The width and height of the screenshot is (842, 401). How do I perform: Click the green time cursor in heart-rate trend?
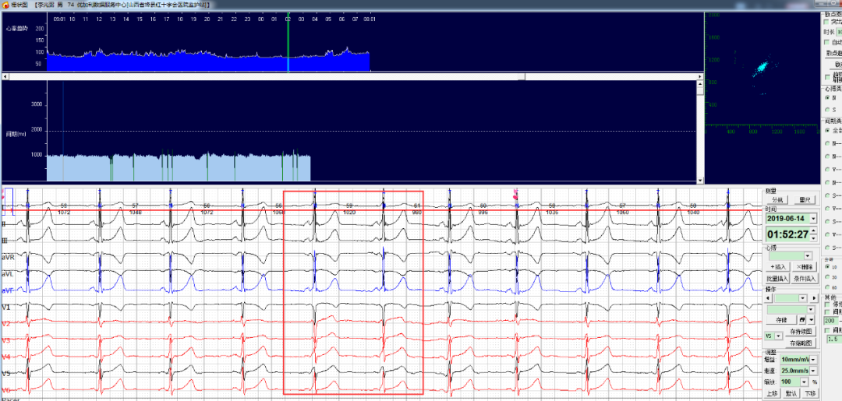pyautogui.click(x=288, y=47)
